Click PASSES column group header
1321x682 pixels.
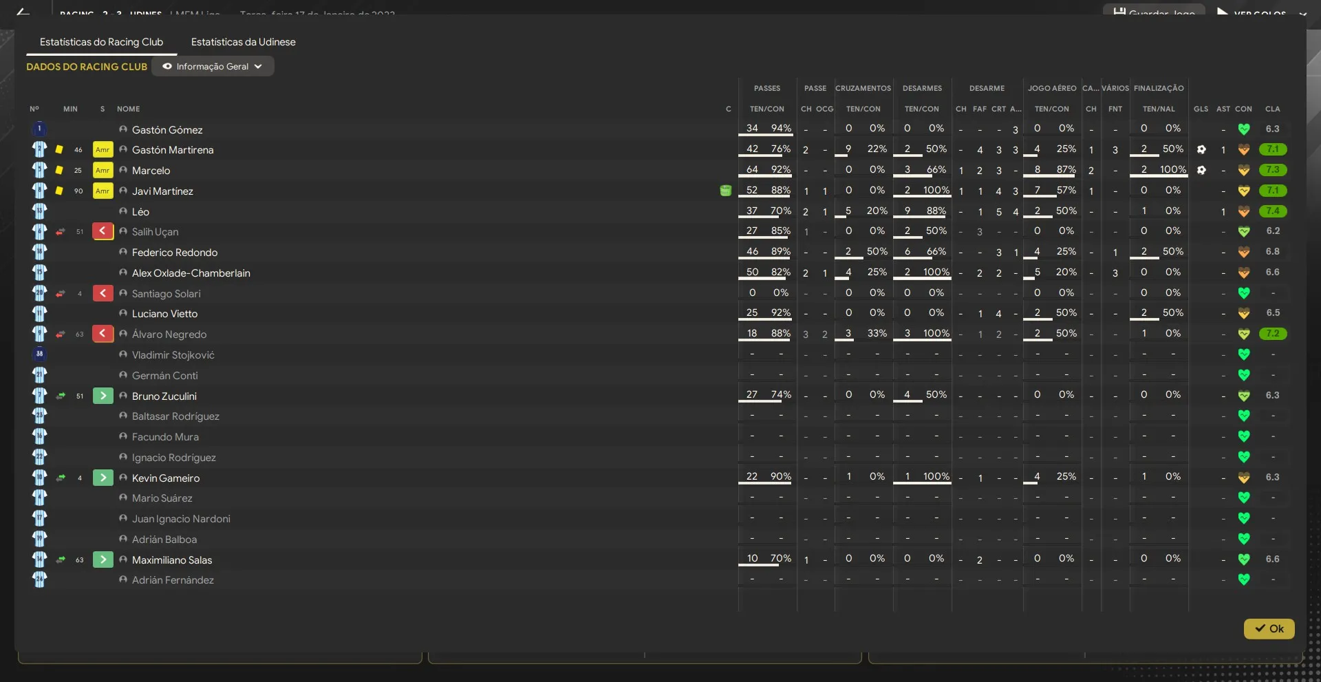pos(767,88)
